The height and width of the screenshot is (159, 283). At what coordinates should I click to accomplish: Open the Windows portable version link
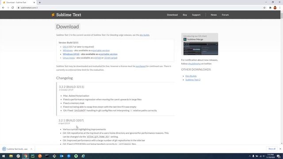click(101, 50)
